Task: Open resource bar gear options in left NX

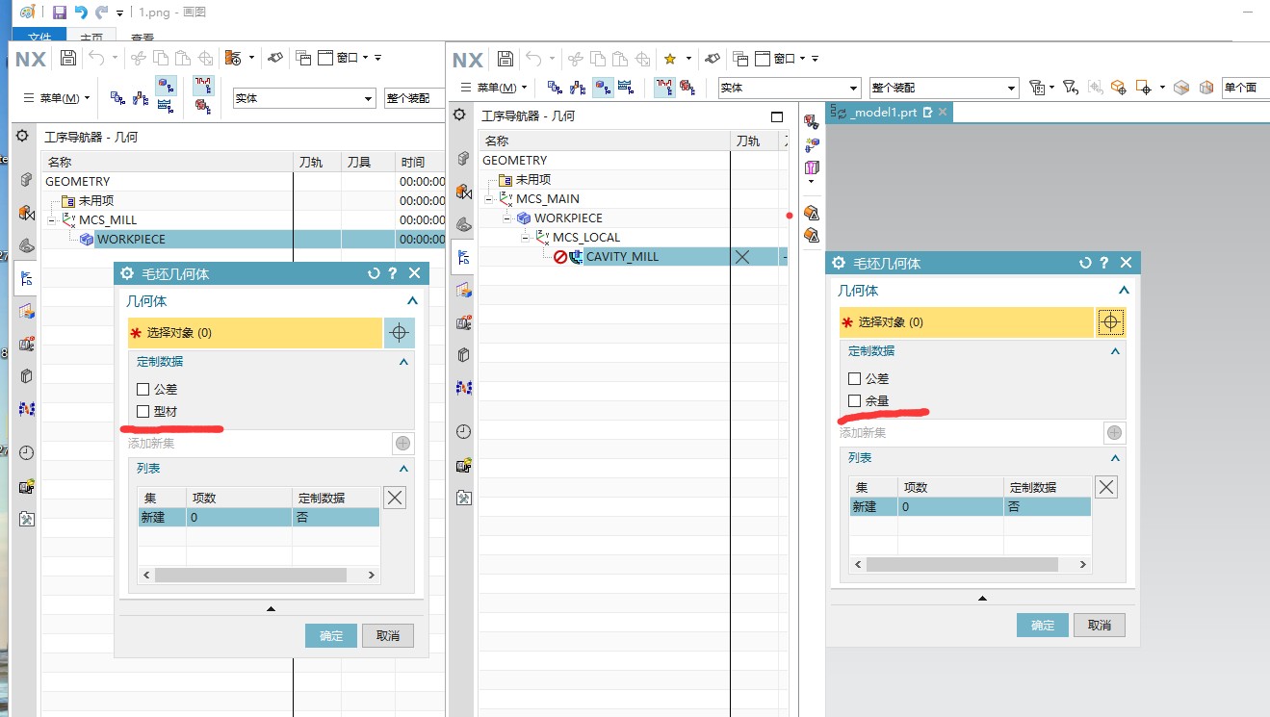Action: [22, 137]
